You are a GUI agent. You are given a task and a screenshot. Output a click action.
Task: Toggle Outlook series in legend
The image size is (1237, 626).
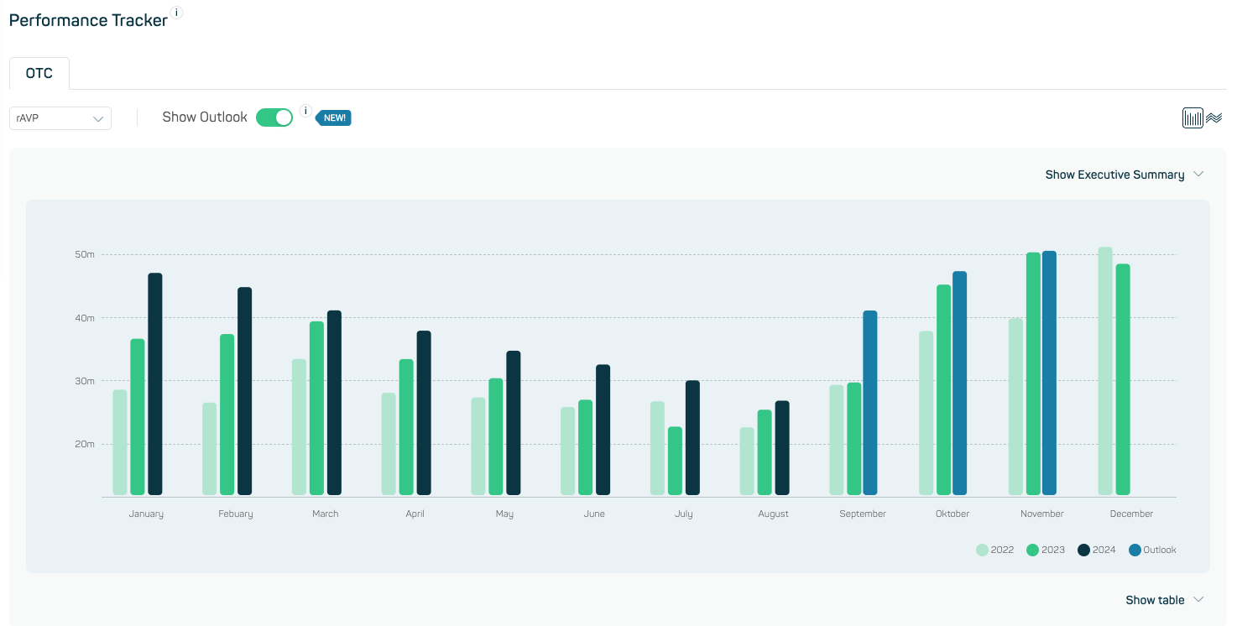tap(1152, 550)
